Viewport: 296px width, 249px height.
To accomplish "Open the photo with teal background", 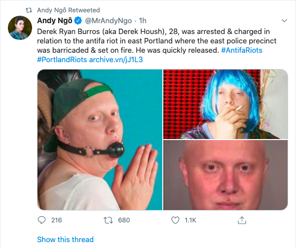I will point(100,140).
